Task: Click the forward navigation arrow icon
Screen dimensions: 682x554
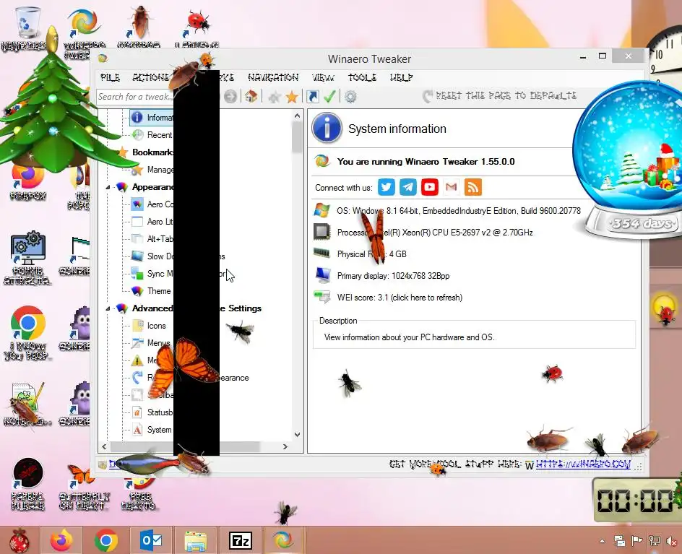Action: [x=230, y=96]
